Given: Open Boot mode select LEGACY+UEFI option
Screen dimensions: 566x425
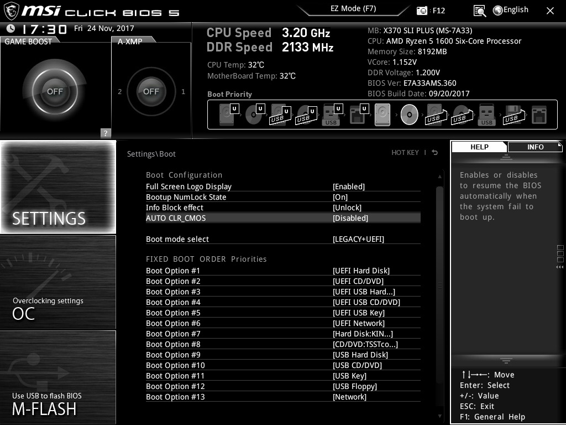Looking at the screenshot, I should [358, 239].
